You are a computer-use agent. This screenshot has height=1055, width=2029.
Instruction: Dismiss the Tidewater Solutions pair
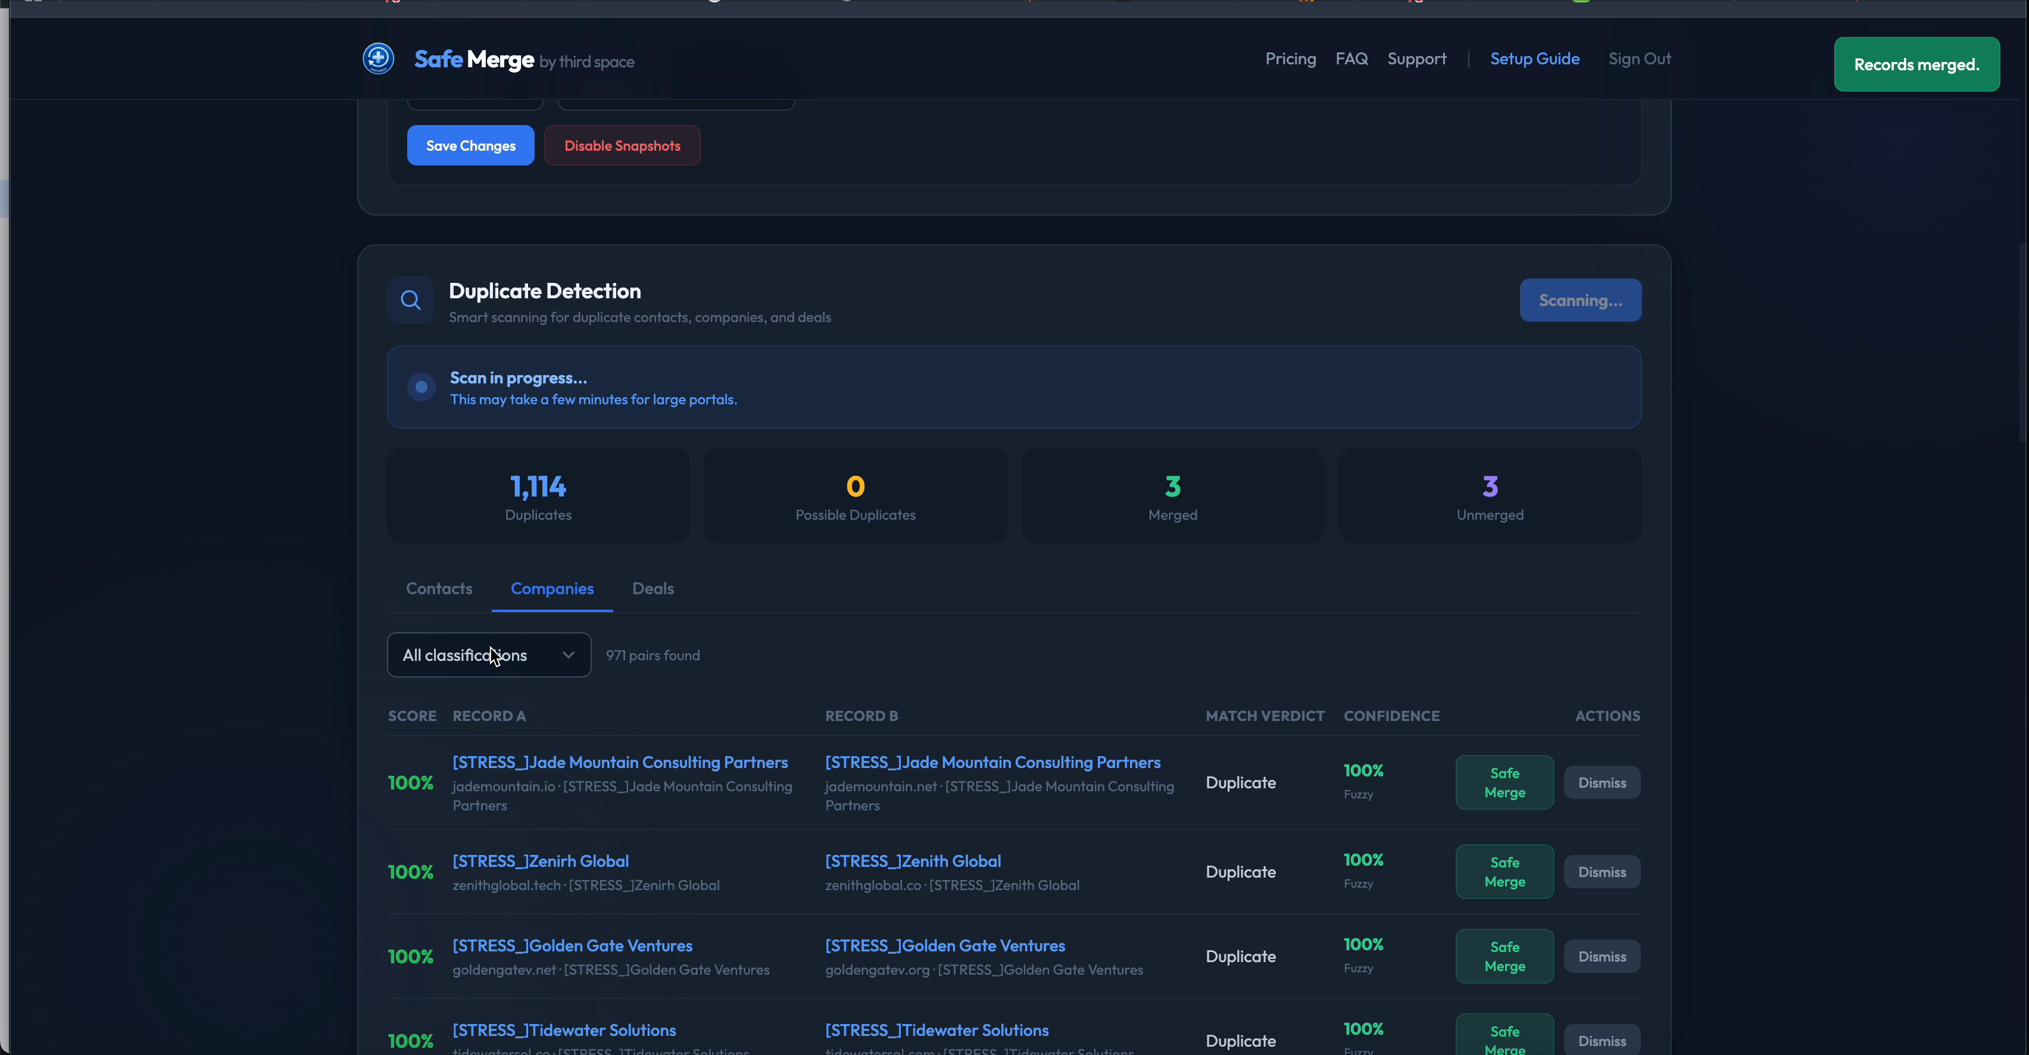click(1602, 1040)
